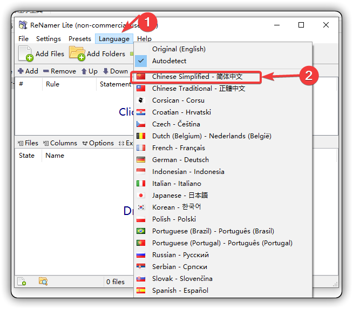353x309 pixels.
Task: Click the ReNamer app icon in title bar
Action: tap(23, 25)
